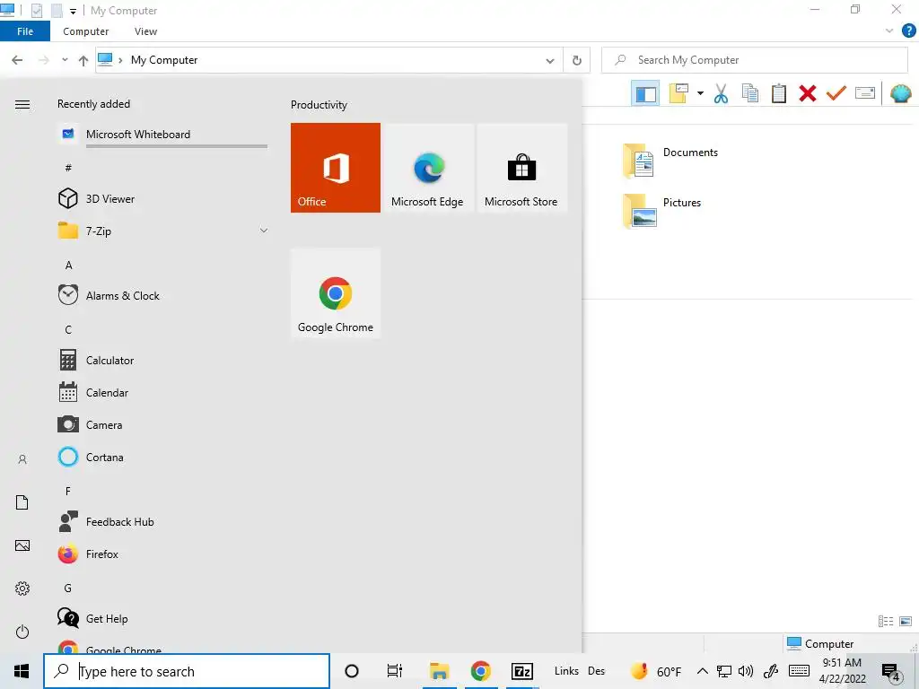Open the Pictures folder in Explorer
Image resolution: width=919 pixels, height=689 pixels.
(661, 211)
